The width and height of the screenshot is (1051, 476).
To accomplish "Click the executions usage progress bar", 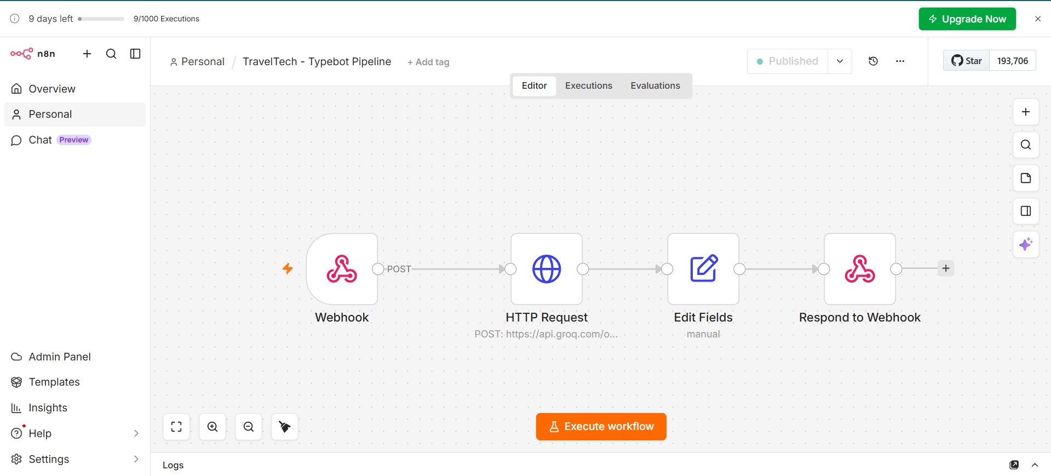I will pyautogui.click(x=101, y=19).
